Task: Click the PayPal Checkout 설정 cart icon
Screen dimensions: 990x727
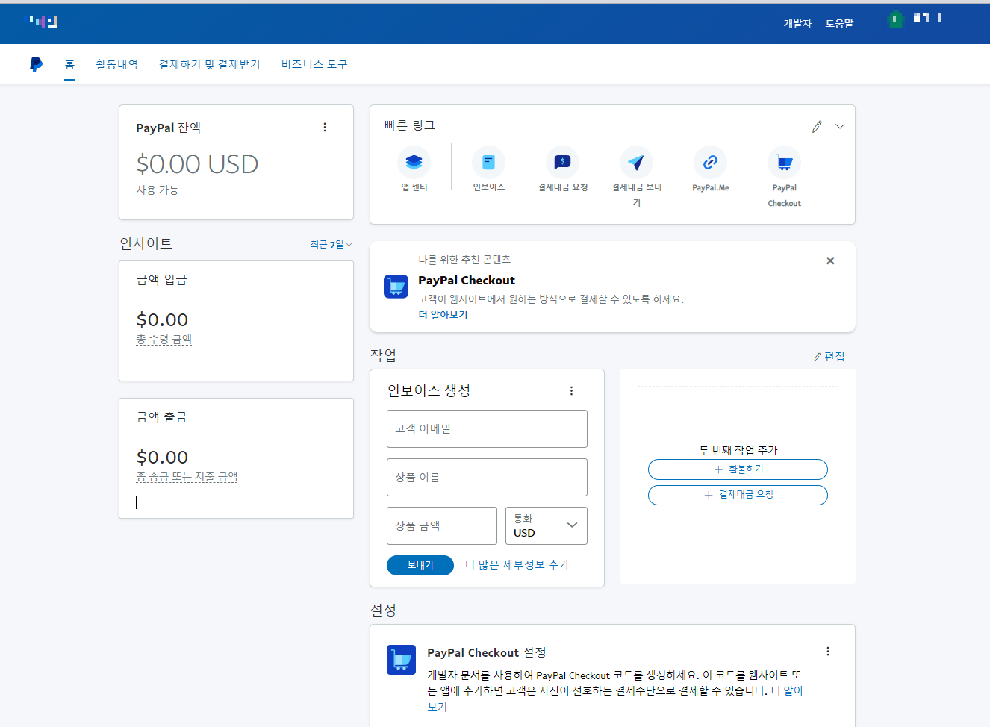Action: click(401, 660)
